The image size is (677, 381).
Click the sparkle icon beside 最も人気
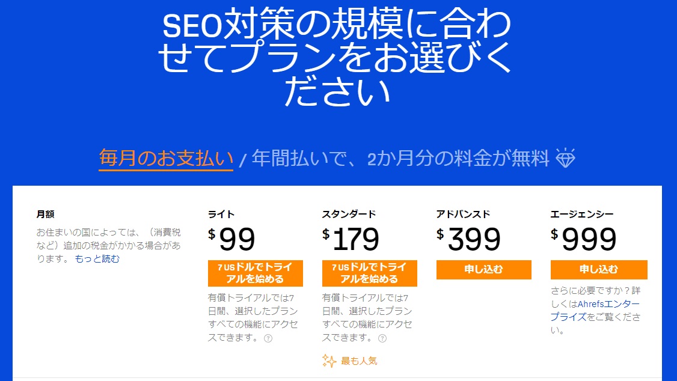pyautogui.click(x=329, y=361)
